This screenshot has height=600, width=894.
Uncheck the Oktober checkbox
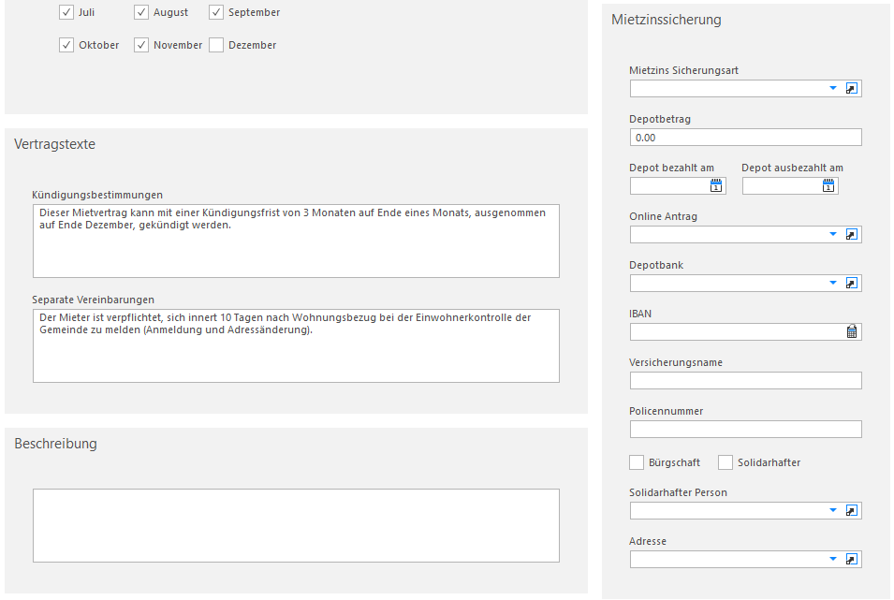[x=66, y=45]
